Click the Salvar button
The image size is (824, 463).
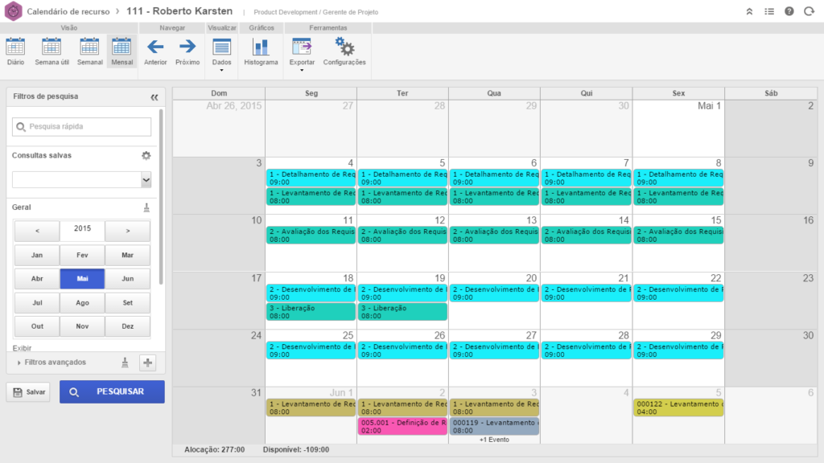click(28, 392)
